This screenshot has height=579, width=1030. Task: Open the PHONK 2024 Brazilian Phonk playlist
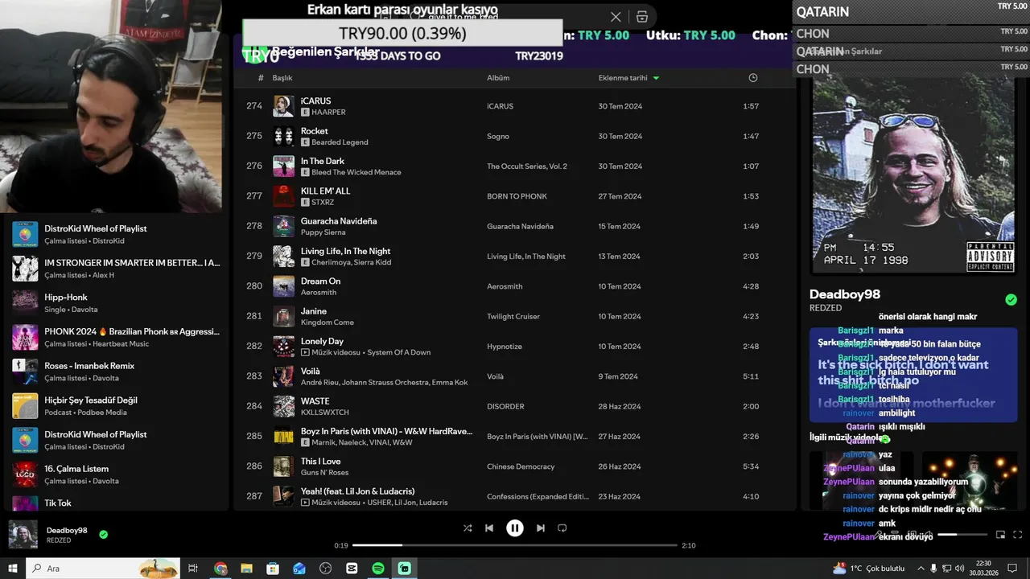tap(117, 337)
